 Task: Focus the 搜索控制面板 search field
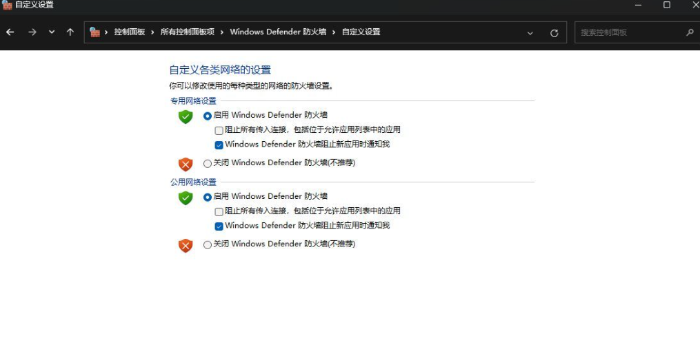637,32
